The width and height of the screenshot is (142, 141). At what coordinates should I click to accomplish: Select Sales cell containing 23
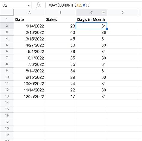pyautogui.click(x=61, y=26)
